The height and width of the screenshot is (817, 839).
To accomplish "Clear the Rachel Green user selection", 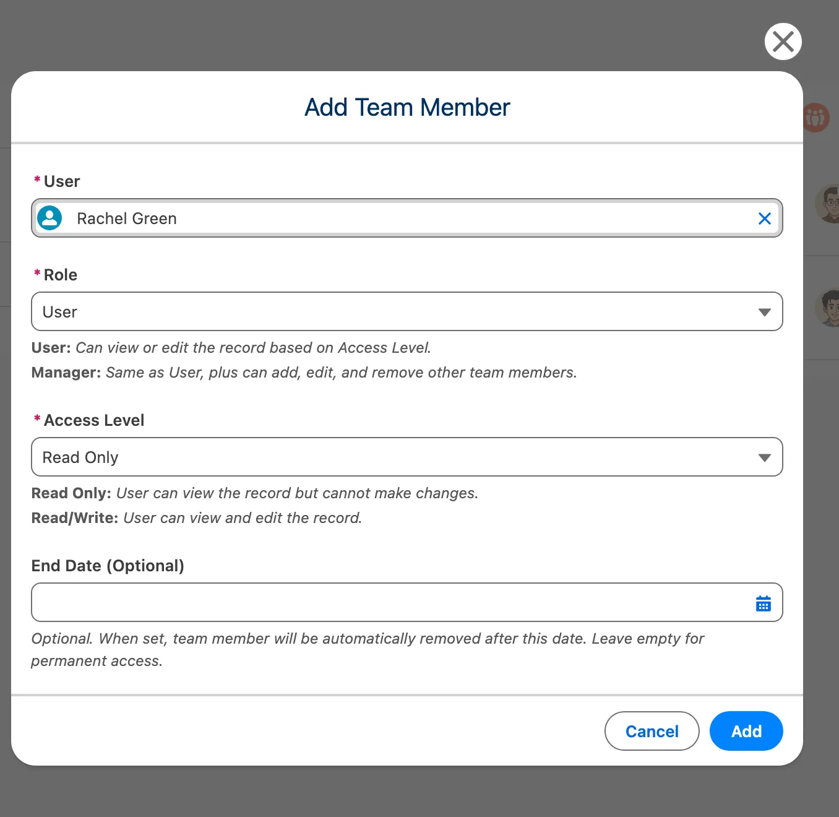I will [x=764, y=218].
